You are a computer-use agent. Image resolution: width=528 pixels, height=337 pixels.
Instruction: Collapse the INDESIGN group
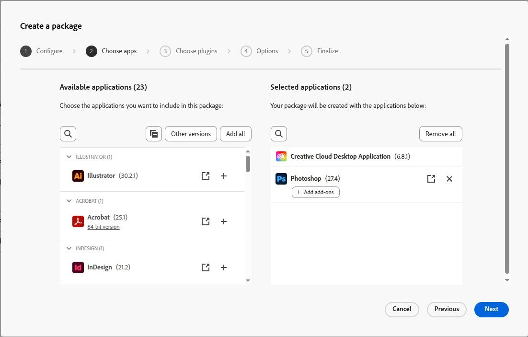point(69,248)
